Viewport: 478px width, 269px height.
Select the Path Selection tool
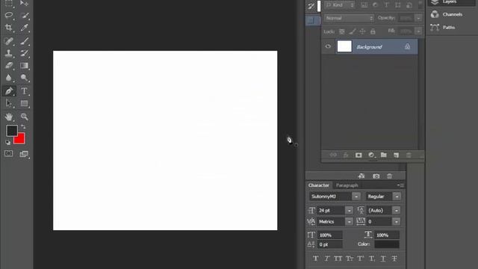(8, 103)
